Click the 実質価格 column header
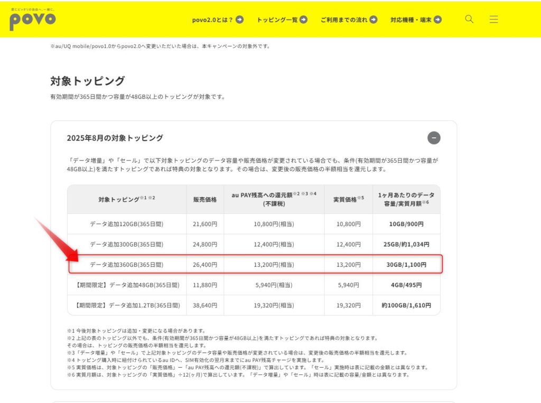The image size is (541, 403). point(349,200)
